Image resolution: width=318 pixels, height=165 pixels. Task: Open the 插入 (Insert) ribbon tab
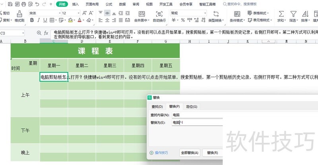(76, 4)
